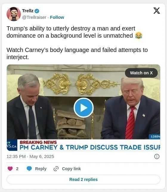Click the Trellz display name
167x192 pixels.
pyautogui.click(x=28, y=11)
